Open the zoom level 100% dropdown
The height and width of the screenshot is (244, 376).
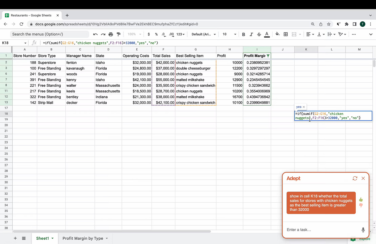point(135,34)
